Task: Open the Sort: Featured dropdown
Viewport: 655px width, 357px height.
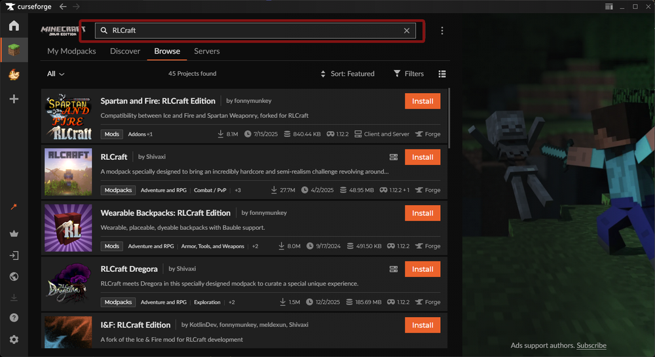Action: click(x=347, y=74)
